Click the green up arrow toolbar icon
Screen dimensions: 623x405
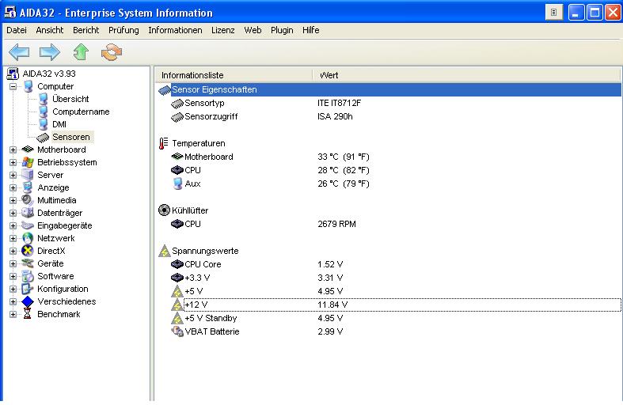click(81, 52)
